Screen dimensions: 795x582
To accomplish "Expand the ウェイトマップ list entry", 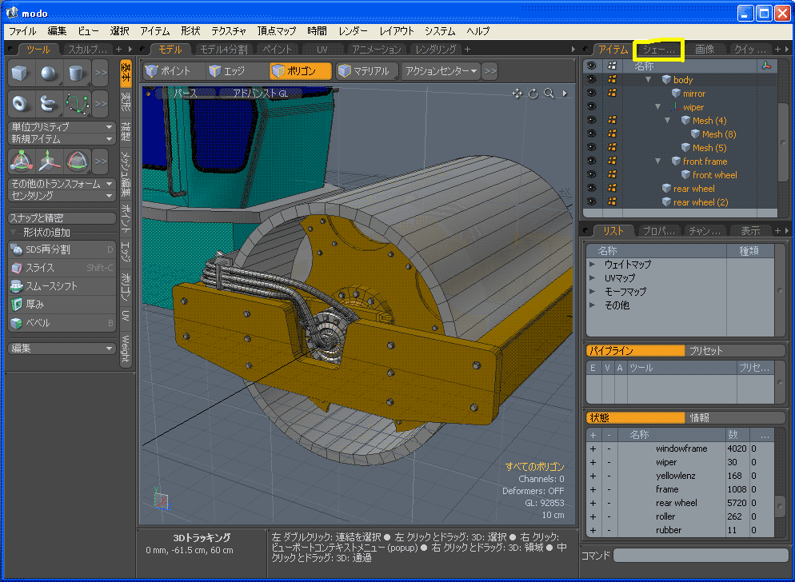I will click(x=593, y=264).
